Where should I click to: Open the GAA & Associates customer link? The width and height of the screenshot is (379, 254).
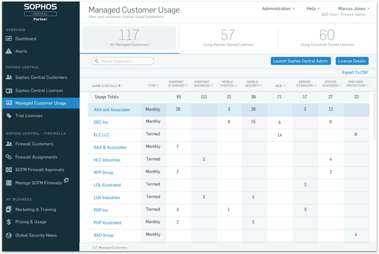(110, 147)
